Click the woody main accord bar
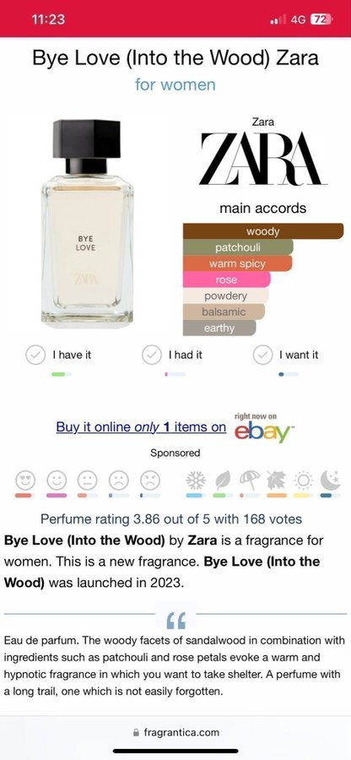 263,231
